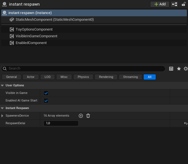Open the property matrix table view icon
The image size is (188, 164).
[x=171, y=69]
